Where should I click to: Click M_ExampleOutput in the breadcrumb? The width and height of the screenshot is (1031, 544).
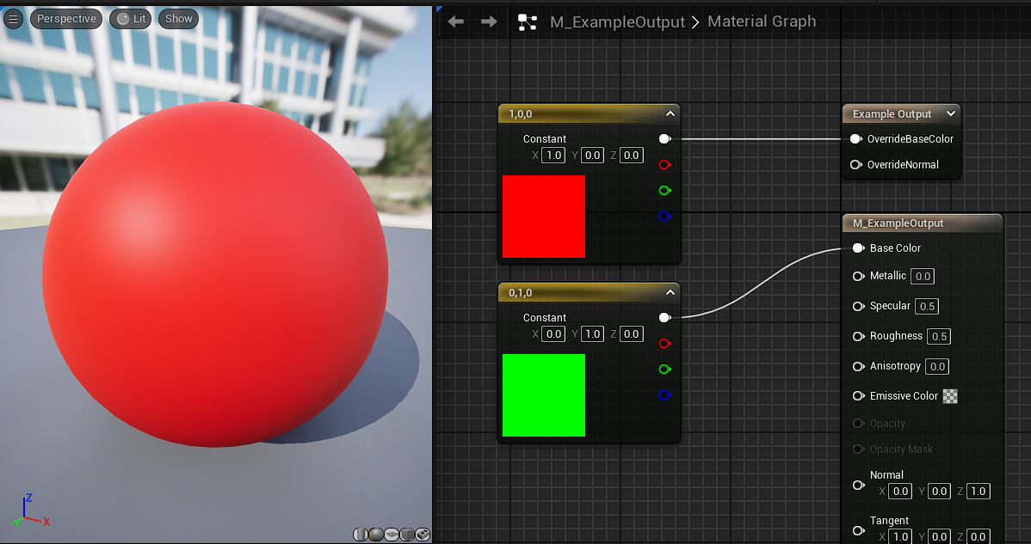point(617,22)
